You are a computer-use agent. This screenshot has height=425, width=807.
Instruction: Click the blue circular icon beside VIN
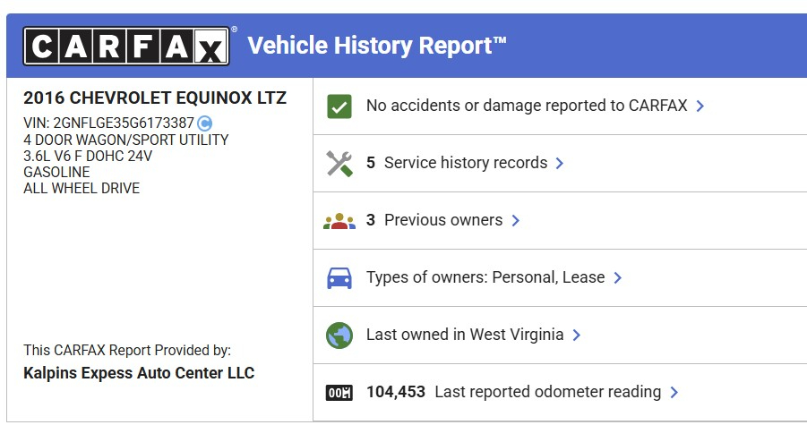(204, 123)
